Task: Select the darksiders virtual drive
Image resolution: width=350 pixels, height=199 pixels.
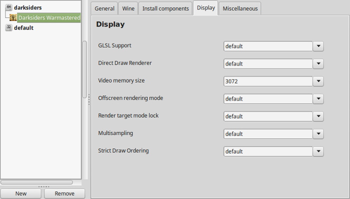Action: (x=28, y=7)
